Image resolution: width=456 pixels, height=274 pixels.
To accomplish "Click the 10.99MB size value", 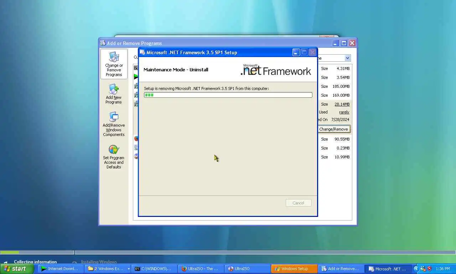I will [x=342, y=157].
